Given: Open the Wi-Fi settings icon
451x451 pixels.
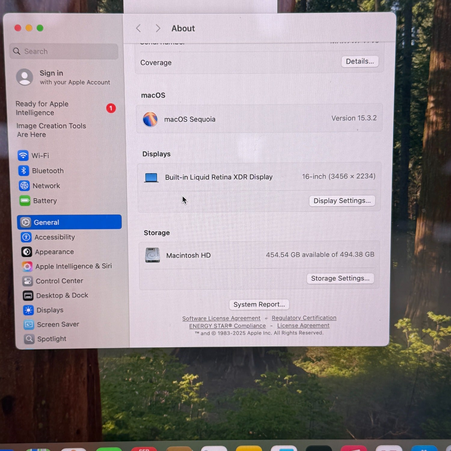Looking at the screenshot, I should coord(23,155).
